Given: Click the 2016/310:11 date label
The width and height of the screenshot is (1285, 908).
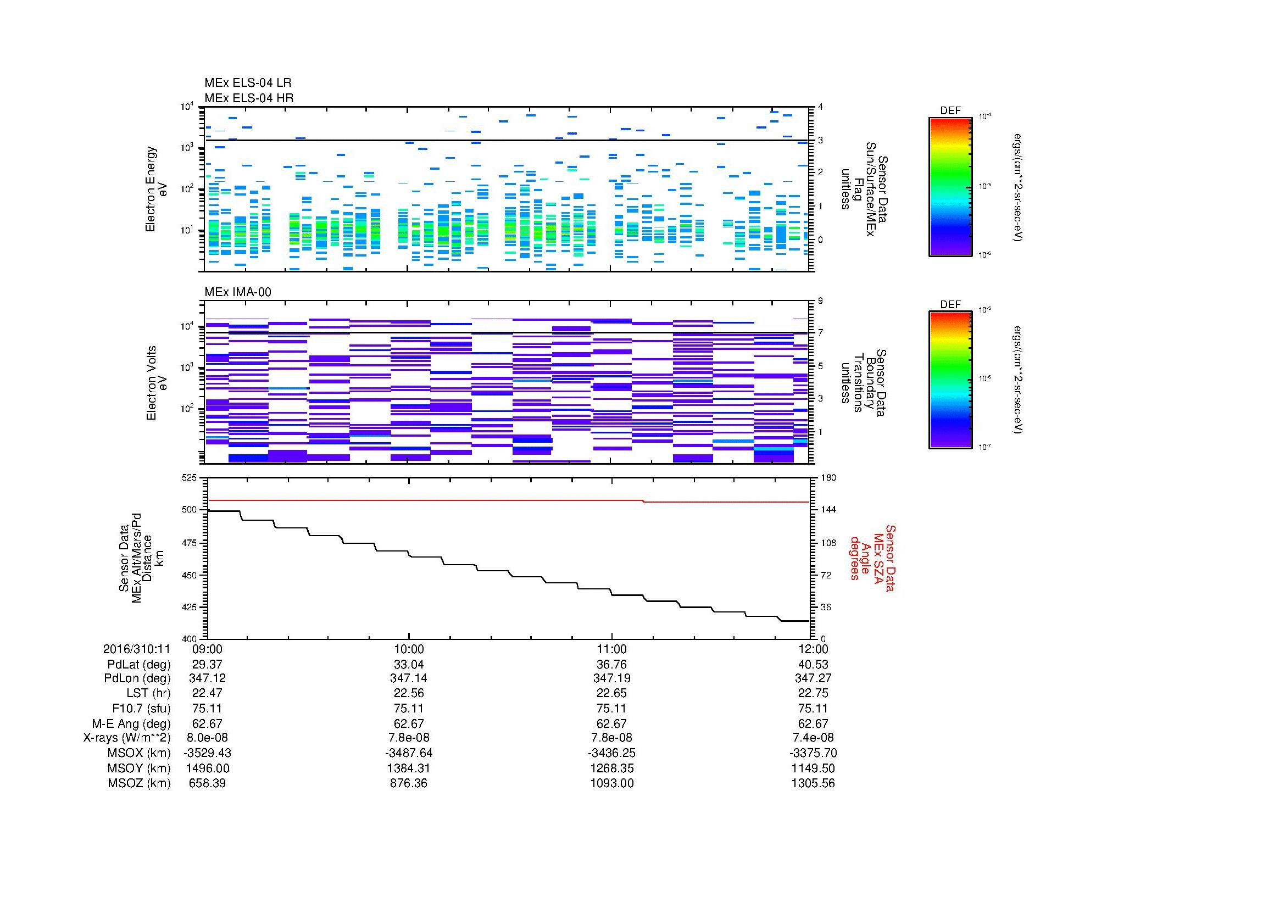Looking at the screenshot, I should coord(137,649).
